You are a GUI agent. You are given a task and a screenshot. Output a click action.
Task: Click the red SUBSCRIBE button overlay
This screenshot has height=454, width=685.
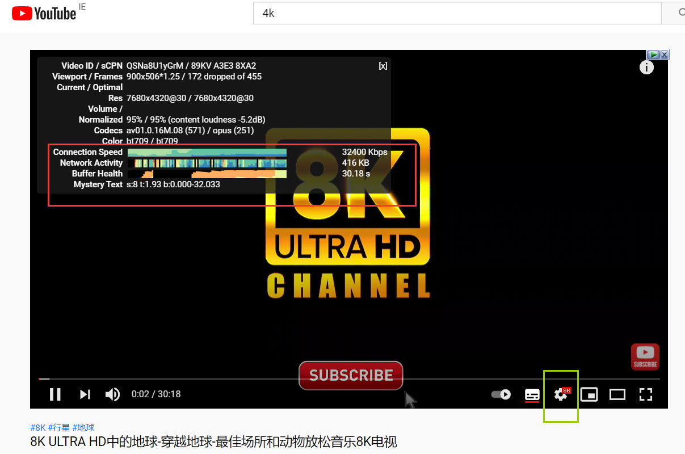[x=351, y=376]
